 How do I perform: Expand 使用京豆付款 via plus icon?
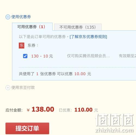pyautogui.click(x=8, y=88)
